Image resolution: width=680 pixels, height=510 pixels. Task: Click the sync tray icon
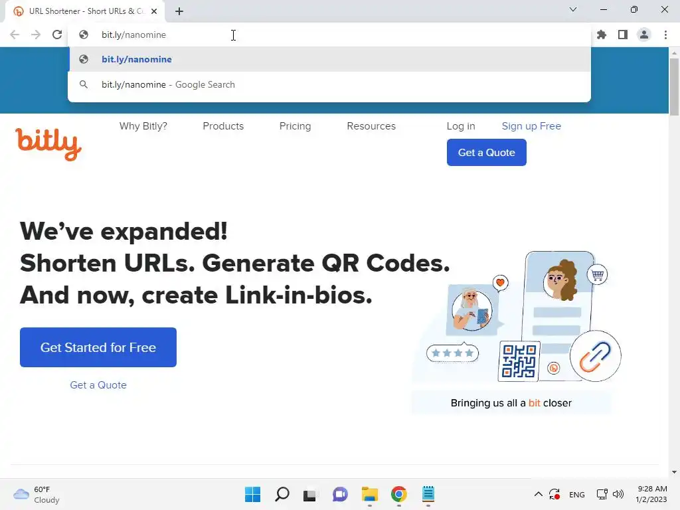point(554,494)
